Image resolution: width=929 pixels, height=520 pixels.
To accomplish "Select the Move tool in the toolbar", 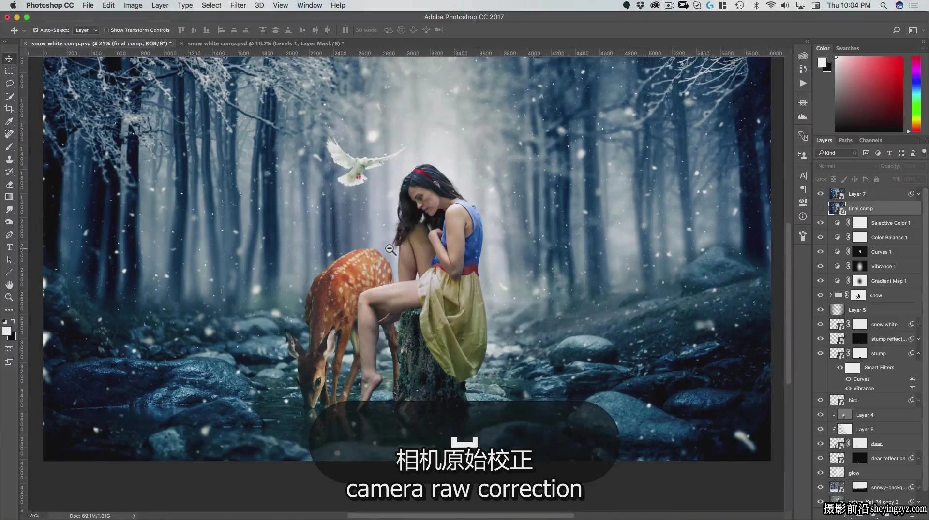I will click(9, 58).
